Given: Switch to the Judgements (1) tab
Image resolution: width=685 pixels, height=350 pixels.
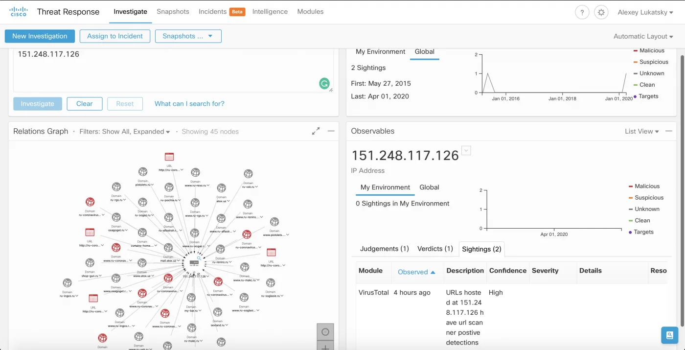Looking at the screenshot, I should (384, 249).
